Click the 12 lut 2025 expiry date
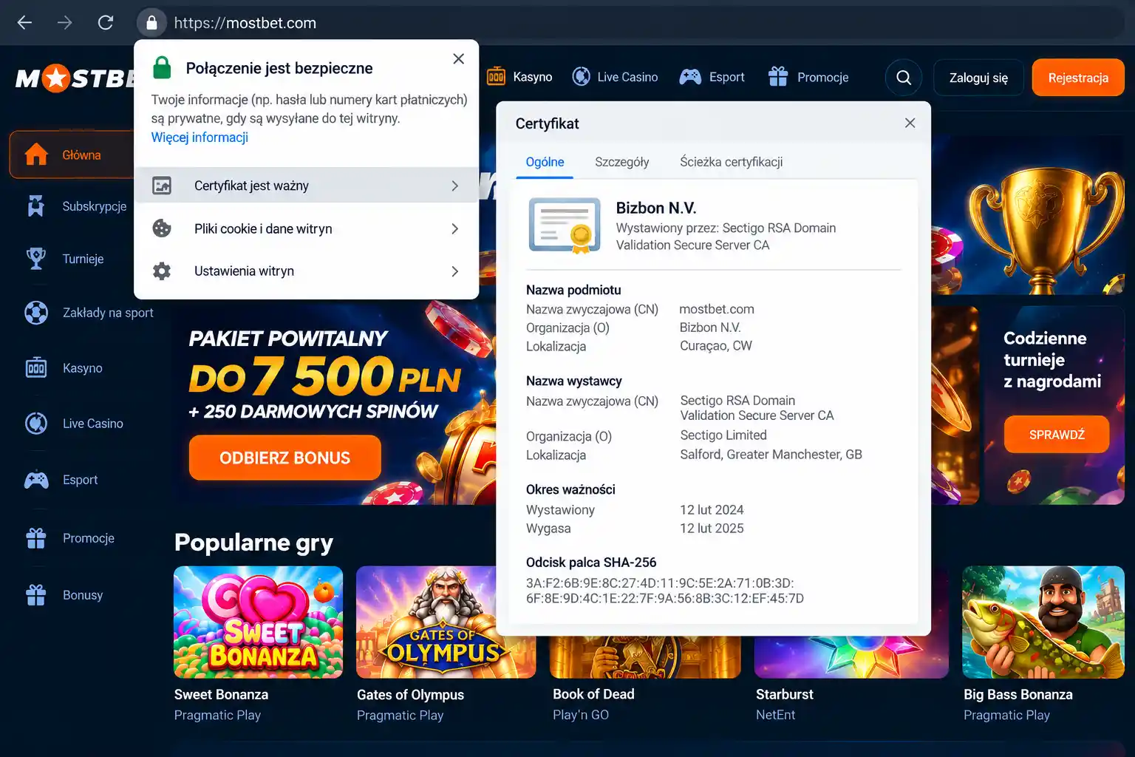1135x757 pixels. (712, 529)
